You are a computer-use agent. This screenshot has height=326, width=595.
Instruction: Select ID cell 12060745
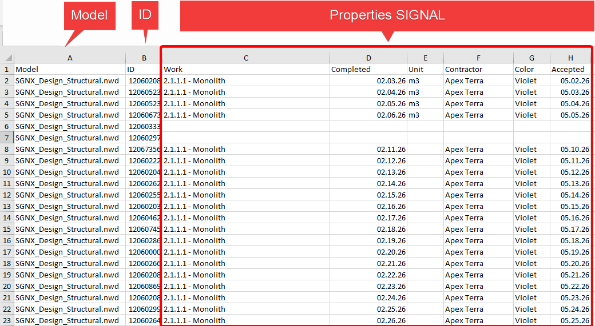[x=144, y=229]
